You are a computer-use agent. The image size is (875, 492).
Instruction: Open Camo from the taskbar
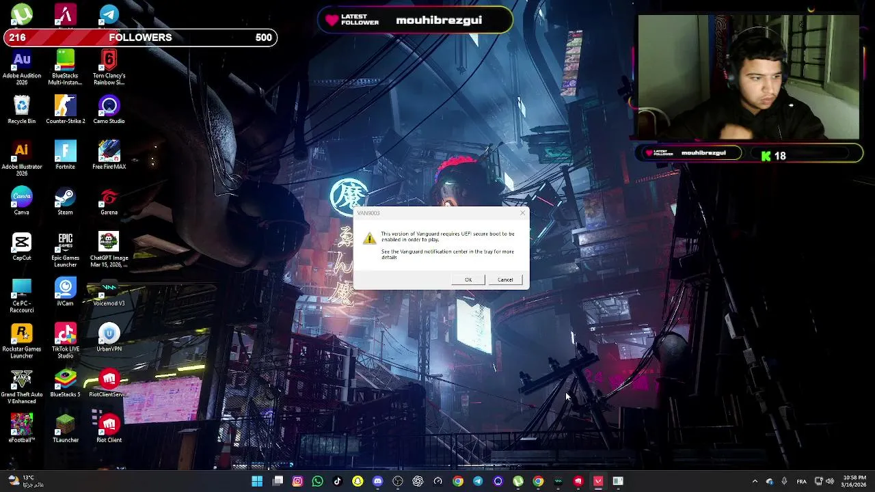pos(498,481)
